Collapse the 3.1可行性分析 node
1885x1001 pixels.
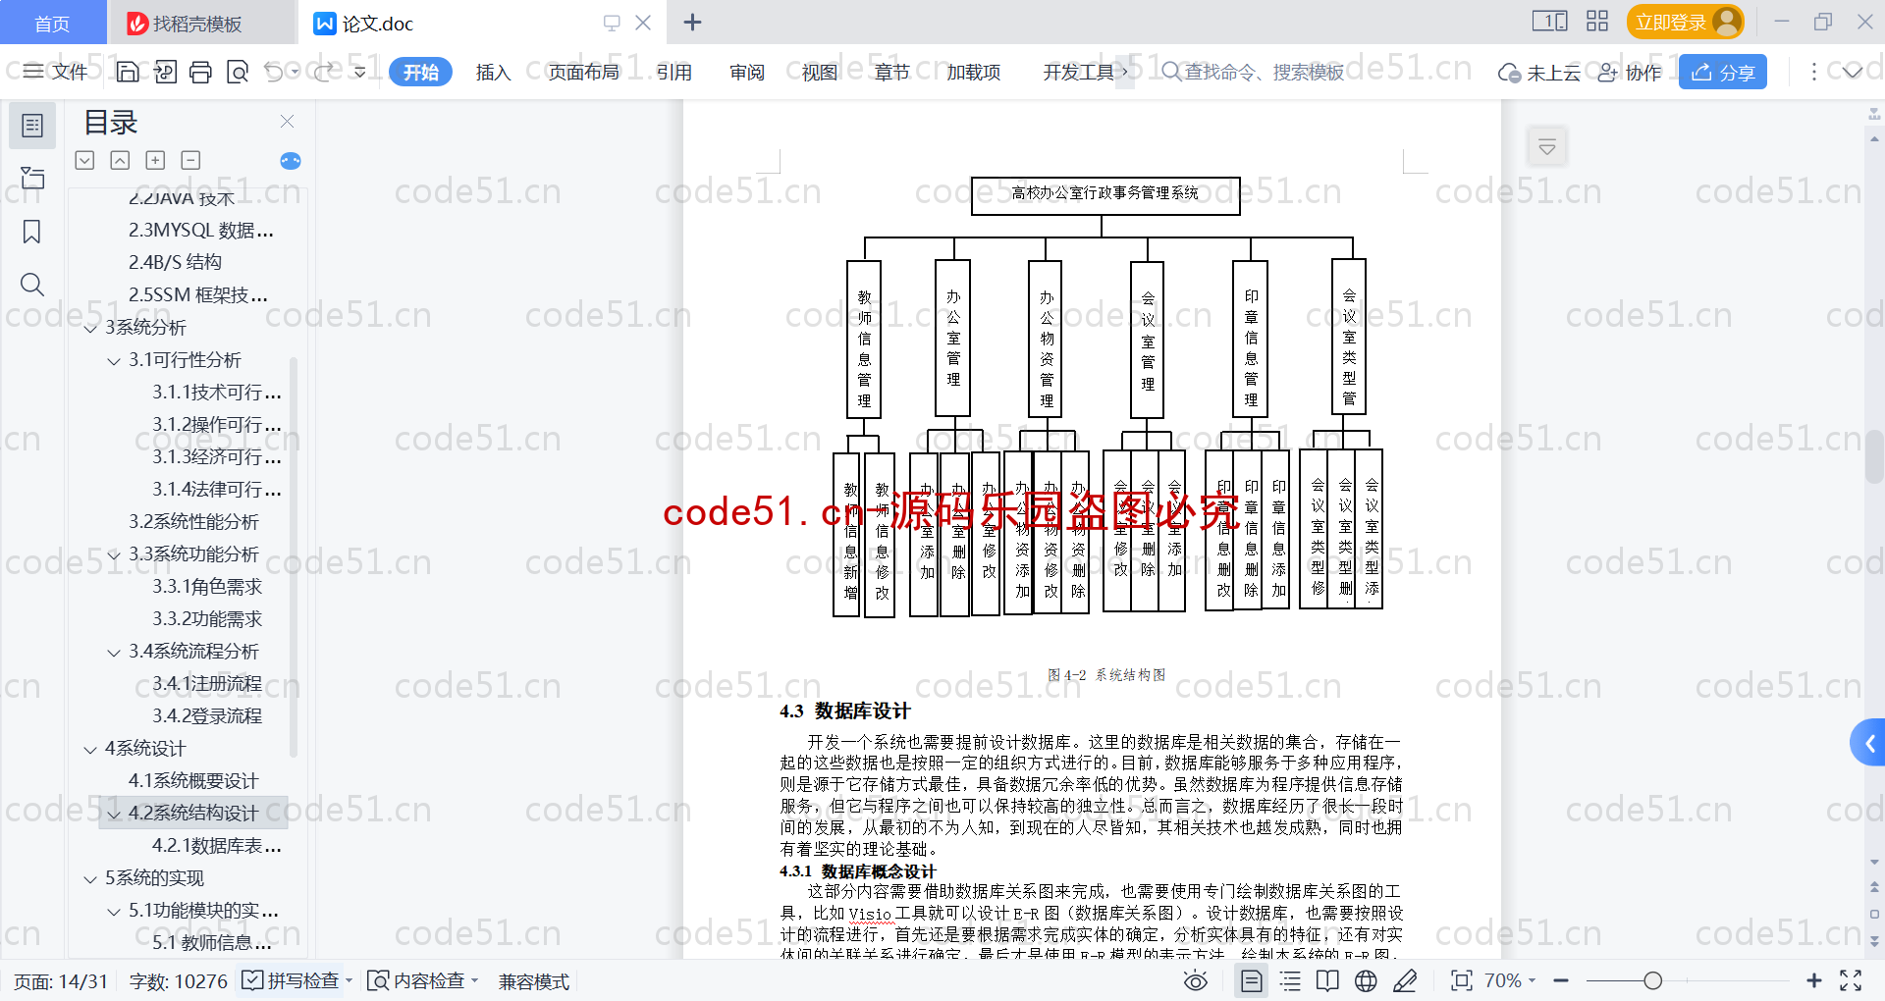coord(114,361)
